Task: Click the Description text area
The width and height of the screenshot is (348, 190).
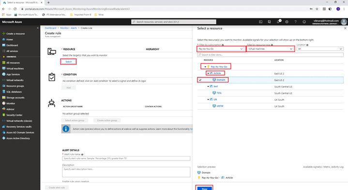Action: [126, 172]
